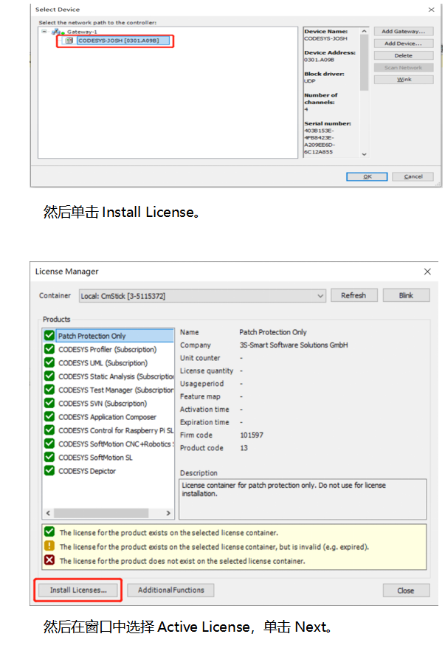Image resolution: width=445 pixels, height=648 pixels.
Task: Collapse the Gateway-1 tree node
Action: point(44,32)
